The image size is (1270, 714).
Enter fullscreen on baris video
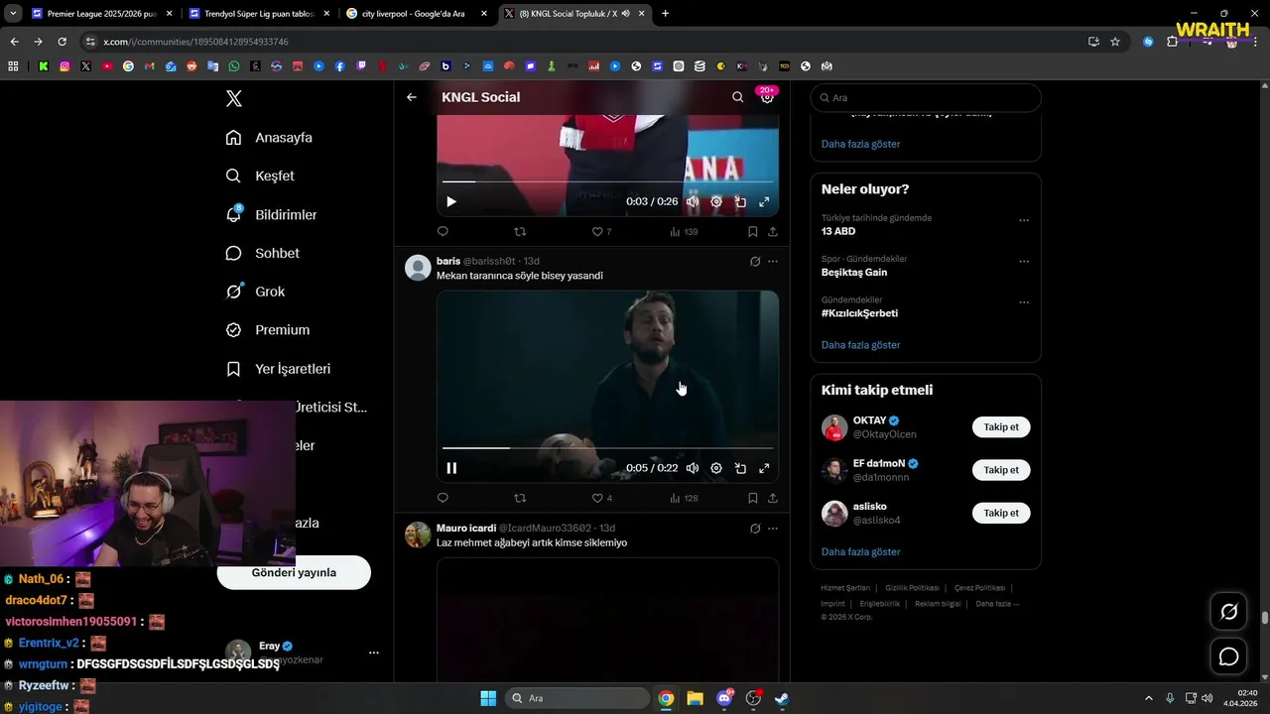coord(764,468)
